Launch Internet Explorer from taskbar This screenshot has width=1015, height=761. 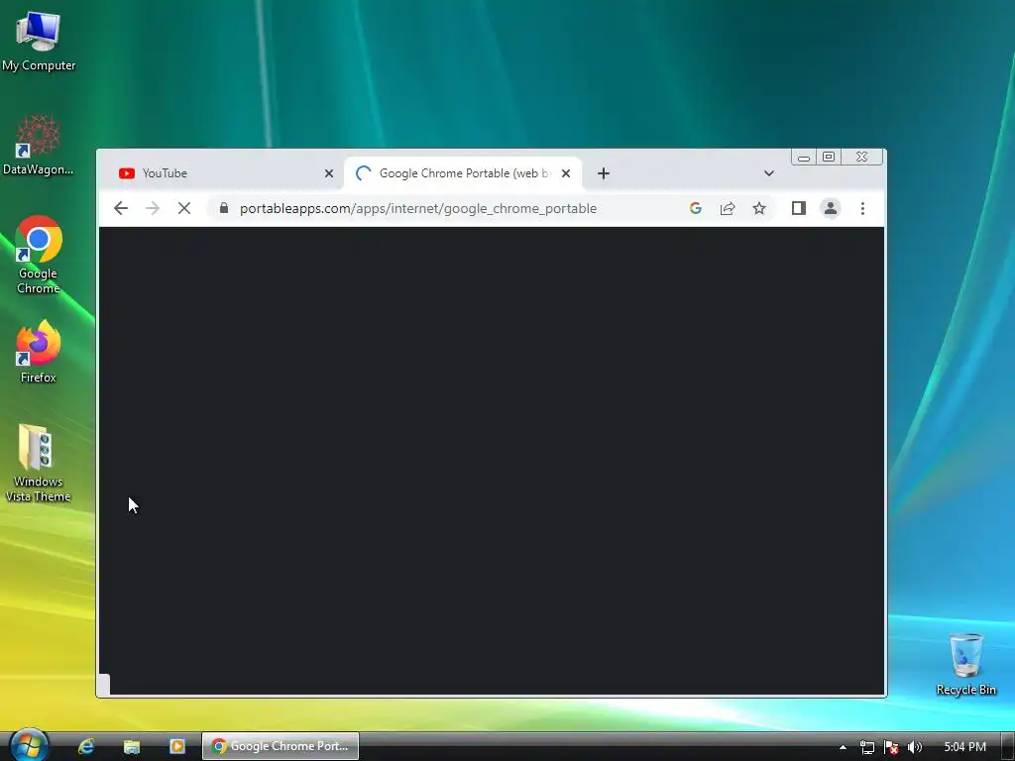[86, 747]
